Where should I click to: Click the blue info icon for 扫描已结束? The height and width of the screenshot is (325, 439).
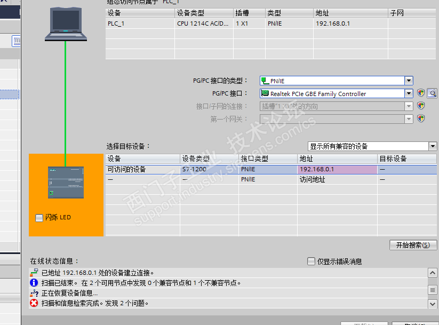point(34,283)
